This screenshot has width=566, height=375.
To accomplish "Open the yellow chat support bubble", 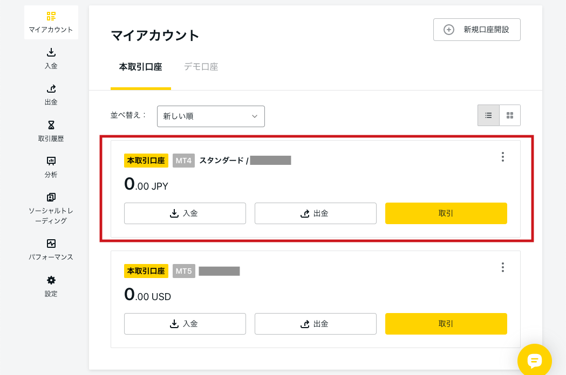I will click(534, 360).
